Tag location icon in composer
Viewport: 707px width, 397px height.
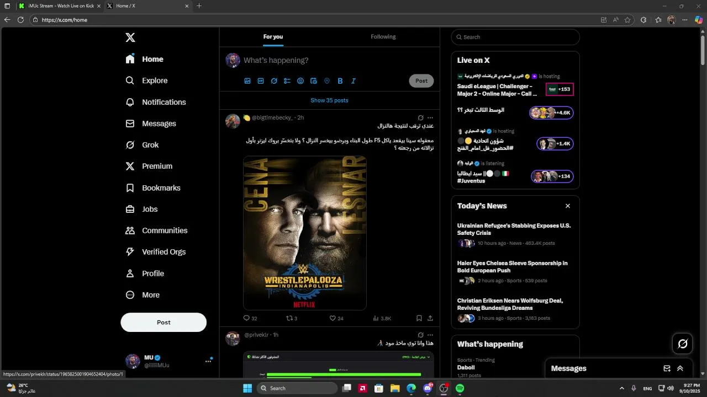[327, 81]
